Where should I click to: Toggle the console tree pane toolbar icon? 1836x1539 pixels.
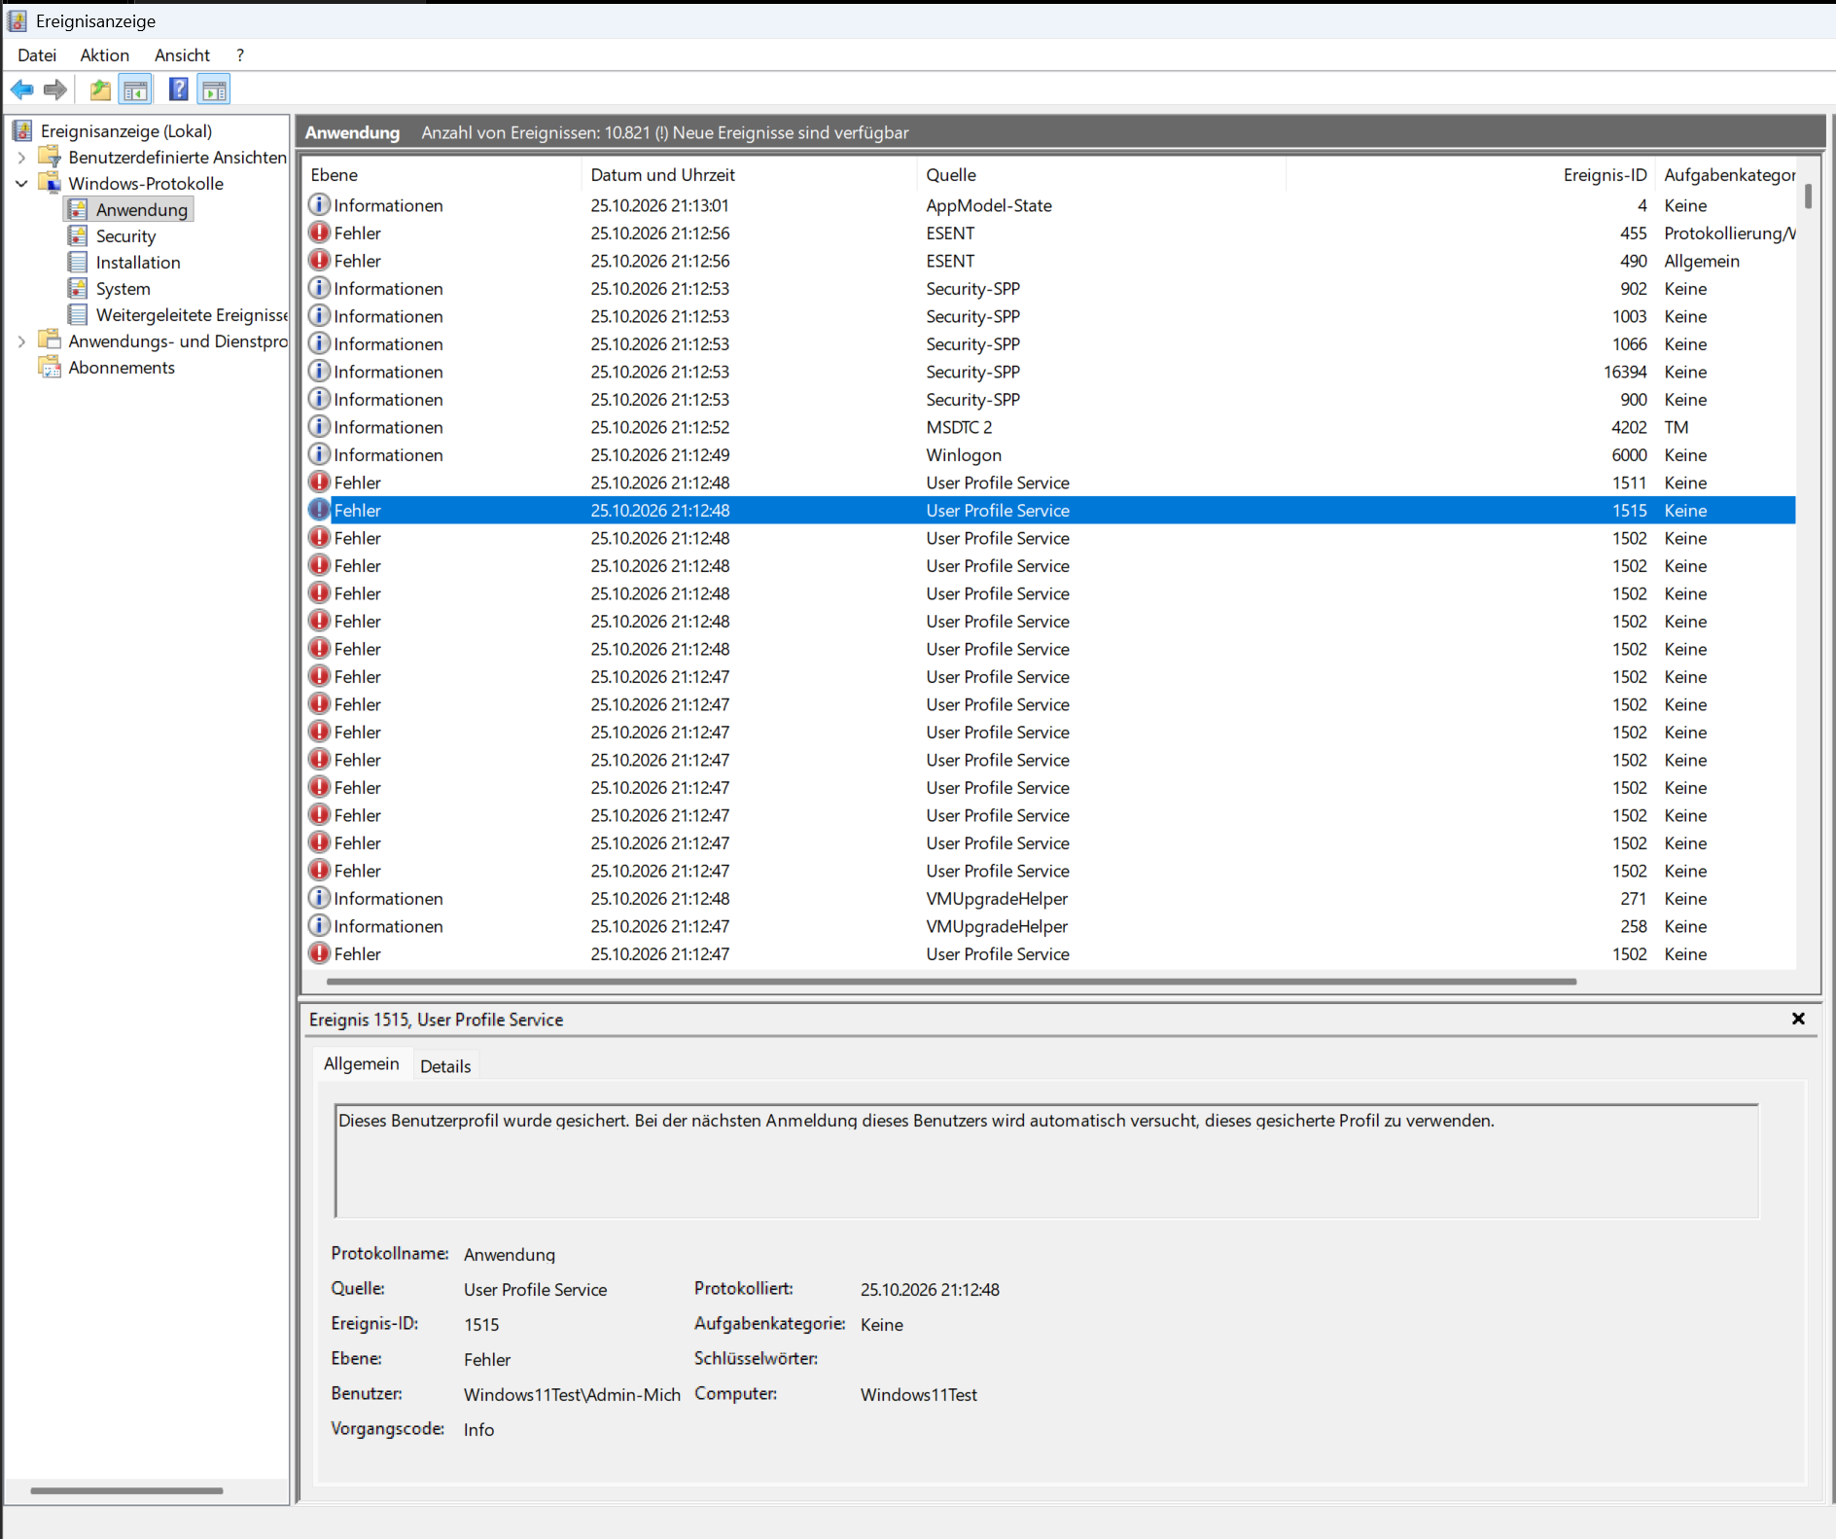click(135, 90)
